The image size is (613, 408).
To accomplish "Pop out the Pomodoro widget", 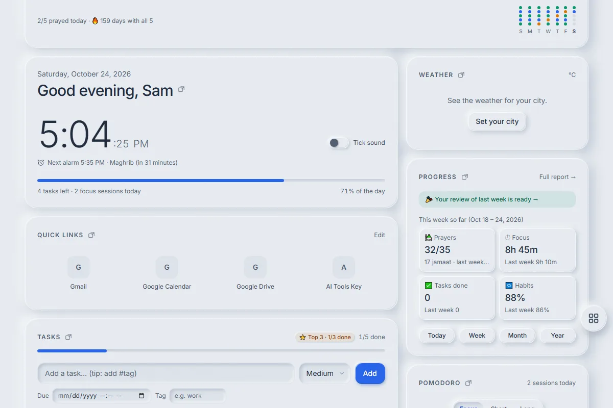I will [468, 383].
